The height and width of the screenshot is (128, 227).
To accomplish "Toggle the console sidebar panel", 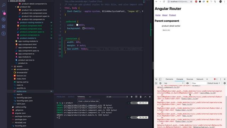I will click(156, 83).
